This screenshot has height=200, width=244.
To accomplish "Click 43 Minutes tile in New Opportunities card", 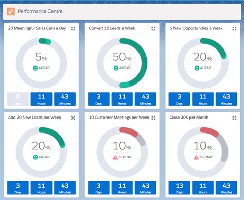I will click(x=226, y=99).
